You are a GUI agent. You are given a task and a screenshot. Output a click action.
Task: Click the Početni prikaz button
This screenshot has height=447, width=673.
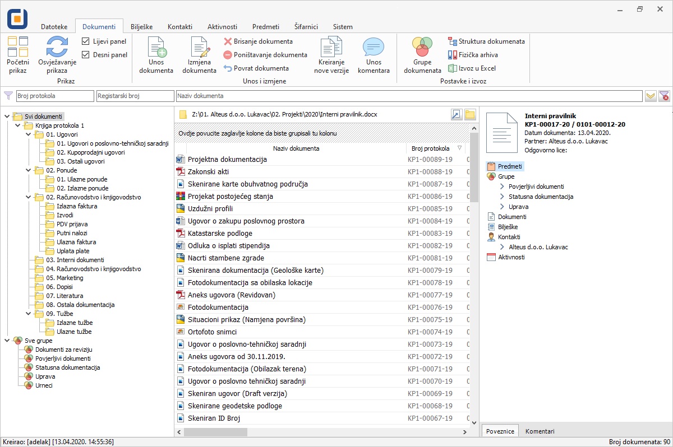tap(17, 54)
